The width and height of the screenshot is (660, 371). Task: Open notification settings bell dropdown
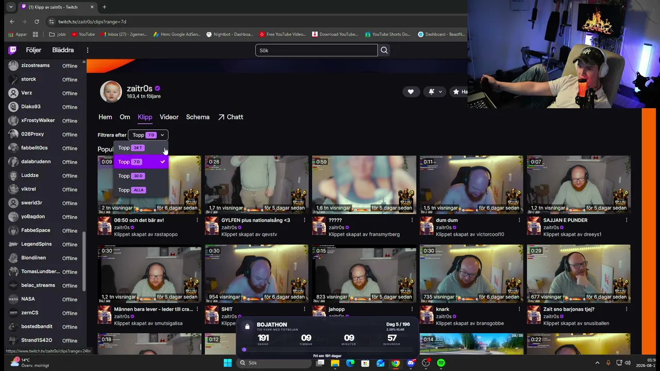click(x=435, y=92)
